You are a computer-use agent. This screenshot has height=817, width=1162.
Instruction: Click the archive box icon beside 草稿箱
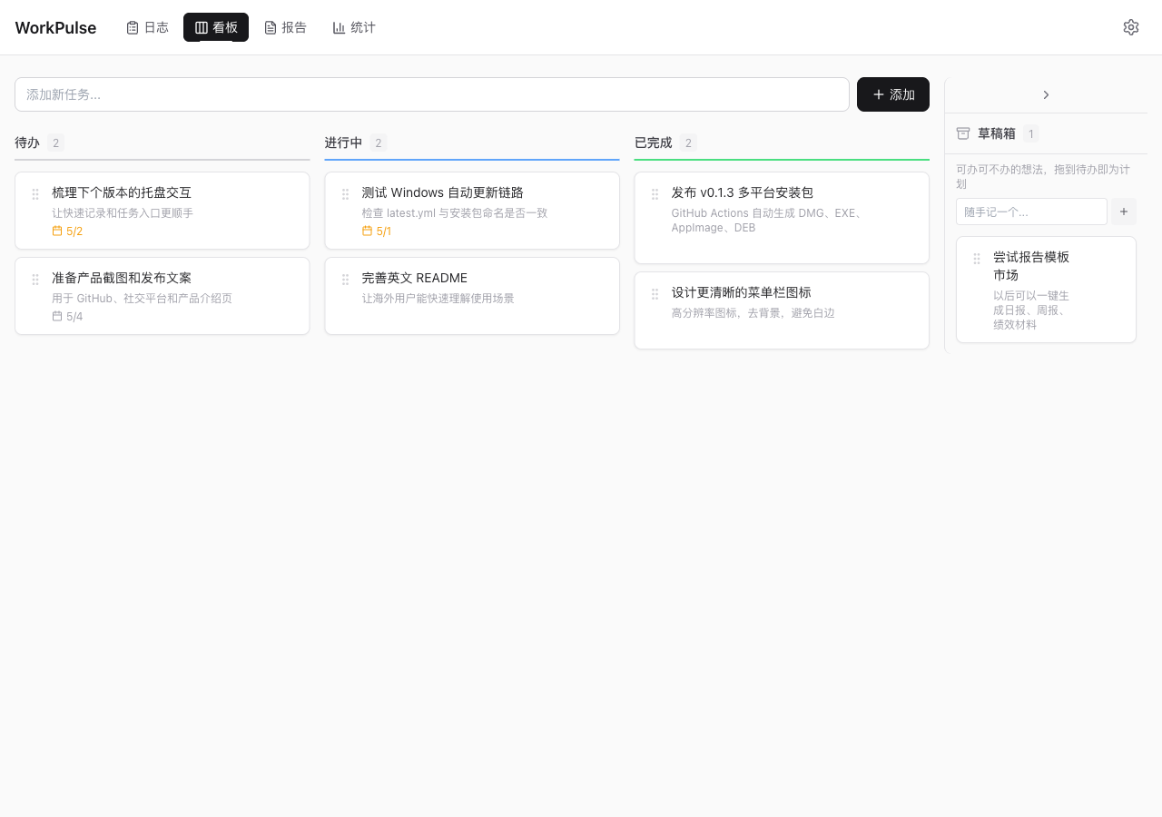click(963, 133)
